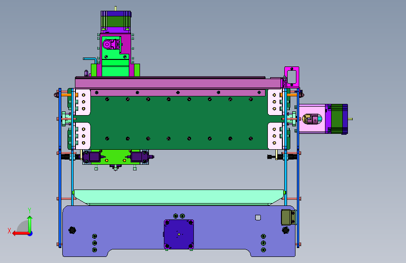
Task: Click the "Y" axis label
Action: 30,211
